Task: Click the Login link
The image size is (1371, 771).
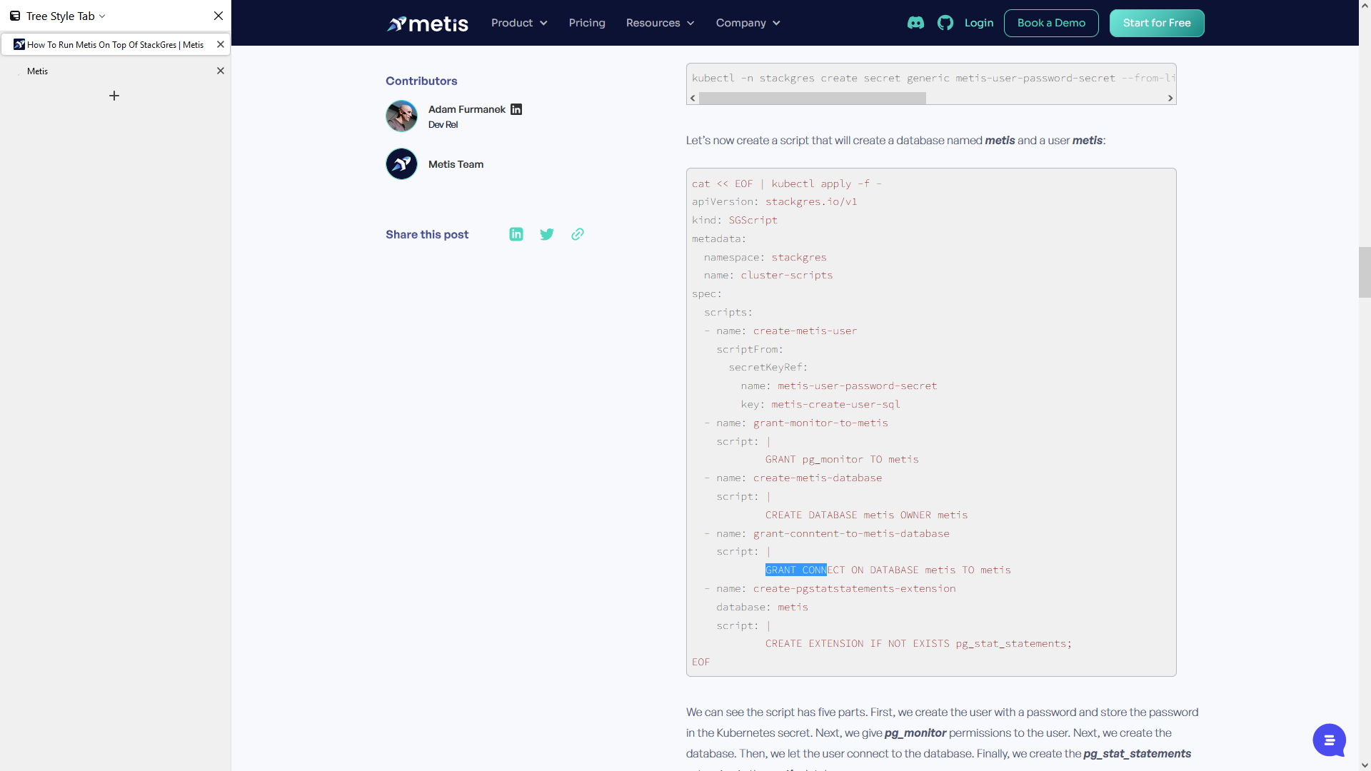Action: click(978, 23)
